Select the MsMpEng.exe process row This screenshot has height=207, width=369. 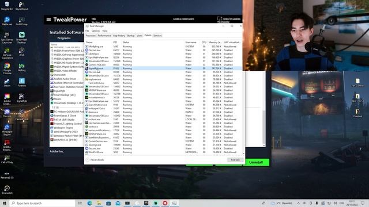click(x=163, y=47)
